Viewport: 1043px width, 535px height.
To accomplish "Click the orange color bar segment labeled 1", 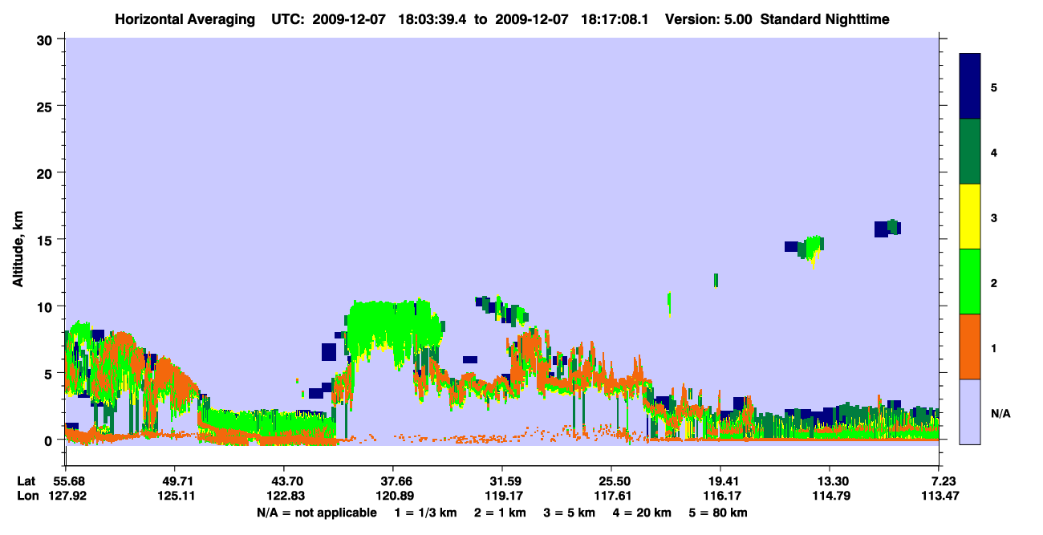I will coord(970,347).
